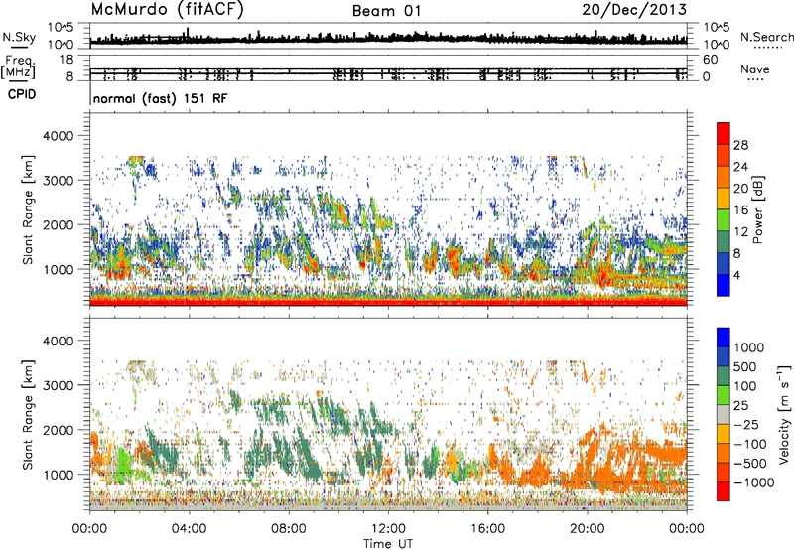This screenshot has width=794, height=550.
Task: Click the "3000" tick of power panel
Action: click(x=61, y=181)
